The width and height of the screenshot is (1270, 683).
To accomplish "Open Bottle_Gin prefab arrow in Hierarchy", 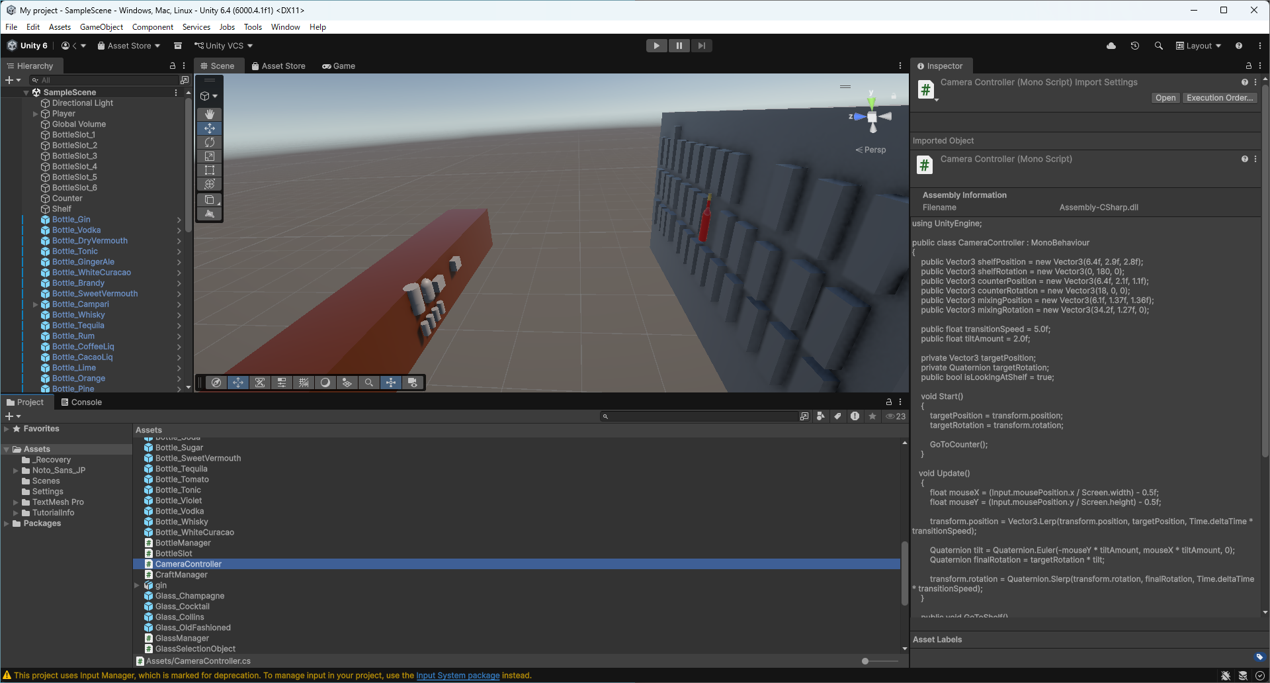I will tap(179, 220).
